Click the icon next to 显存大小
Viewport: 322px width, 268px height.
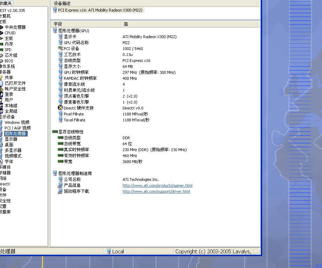[60, 66]
